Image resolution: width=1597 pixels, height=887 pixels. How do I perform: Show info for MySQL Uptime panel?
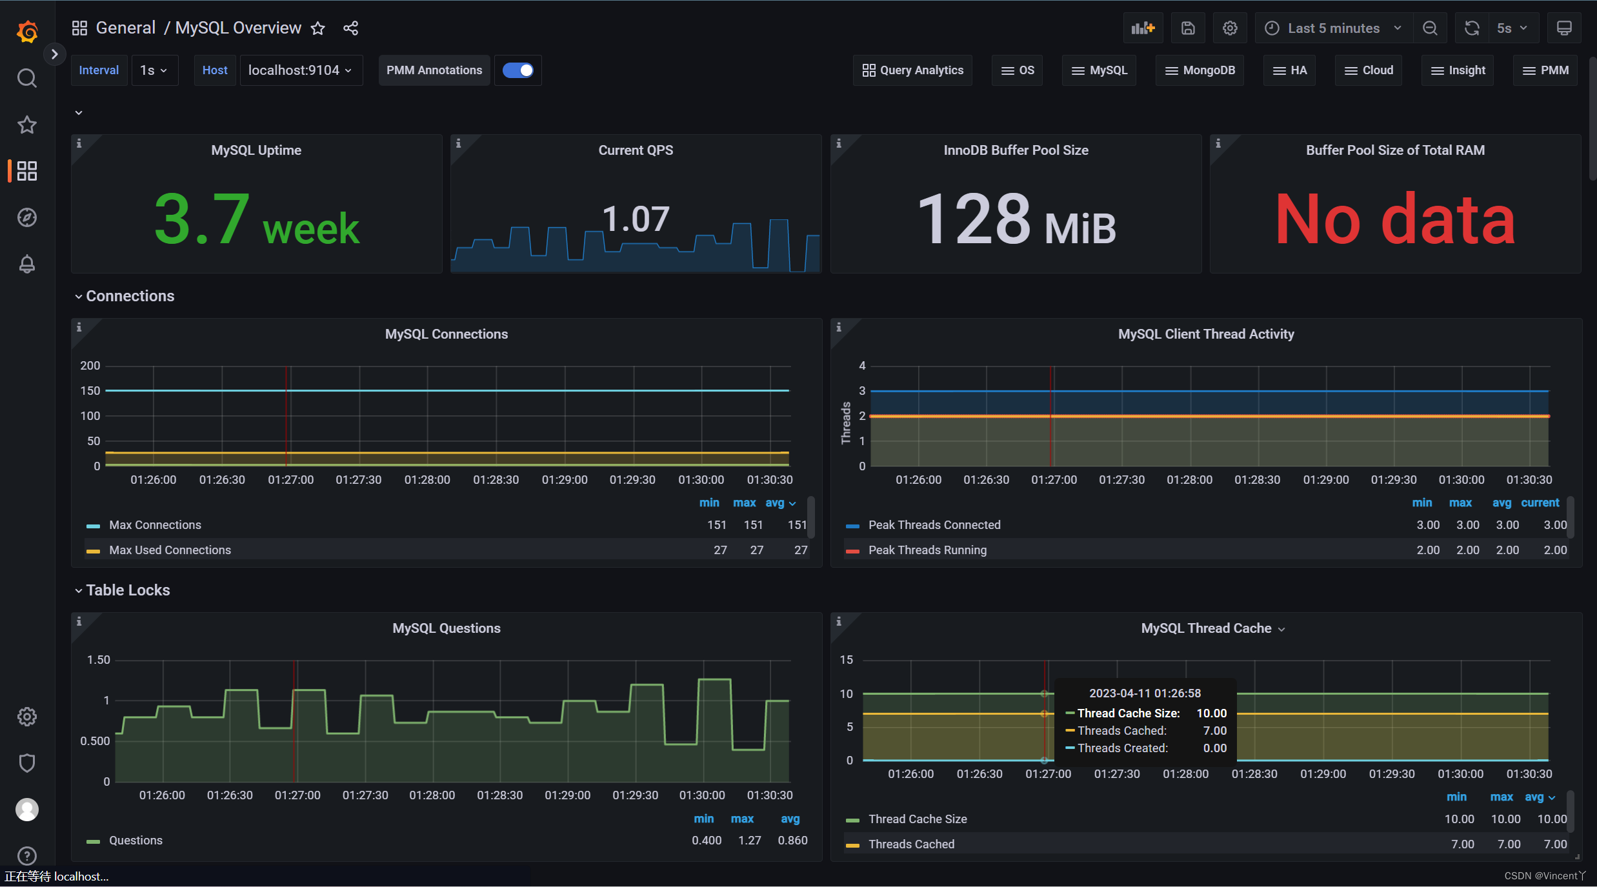[79, 143]
